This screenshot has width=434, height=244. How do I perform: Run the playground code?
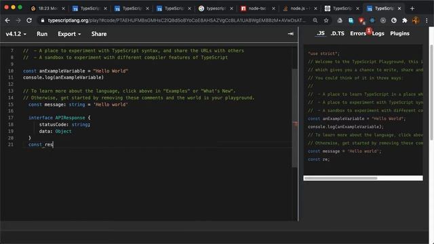point(42,34)
